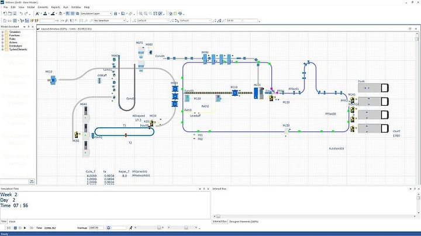The image size is (421, 236).
Task: Select the M010 machine icon on the layout
Action: 53,80
